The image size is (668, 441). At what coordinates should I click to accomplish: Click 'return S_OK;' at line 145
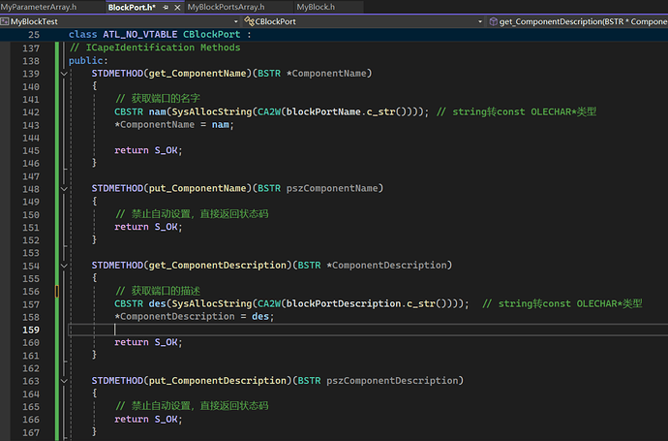click(x=148, y=150)
